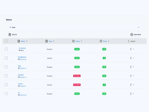Click dropdown caret in Cooler row action

(x=133, y=85)
